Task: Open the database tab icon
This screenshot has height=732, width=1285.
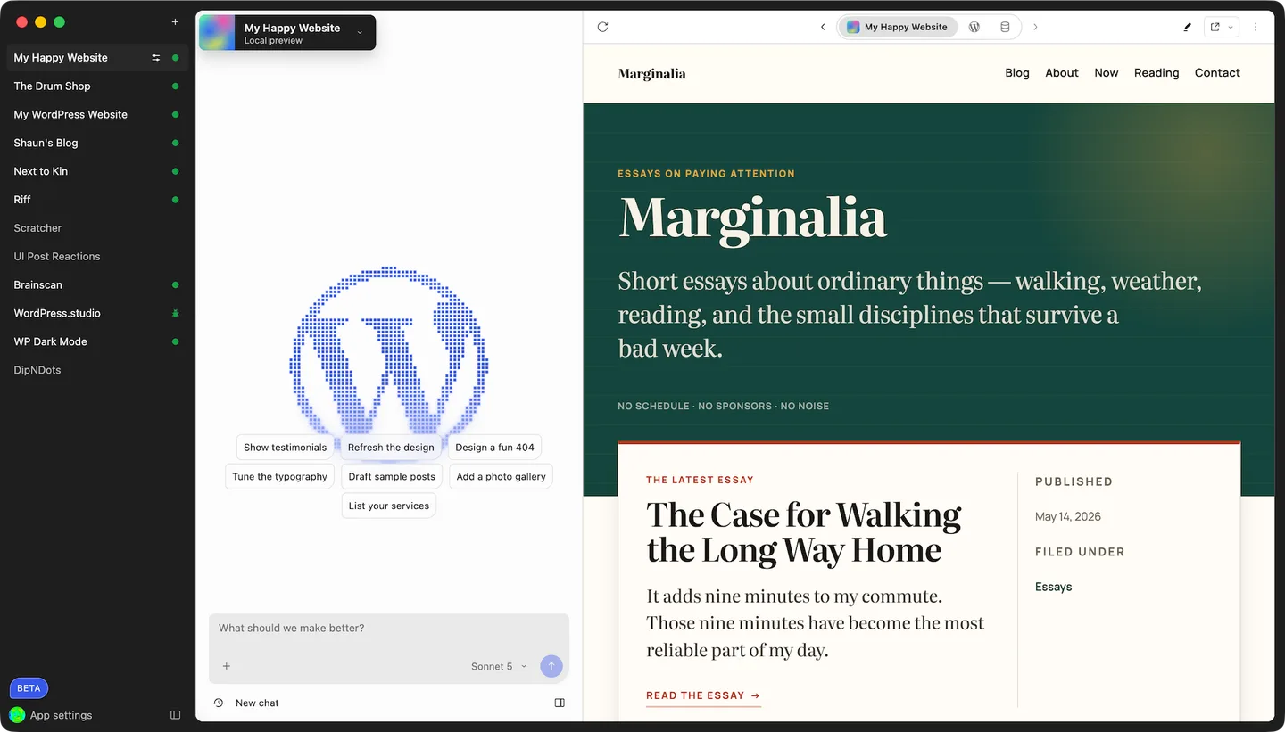Action: pos(1005,27)
